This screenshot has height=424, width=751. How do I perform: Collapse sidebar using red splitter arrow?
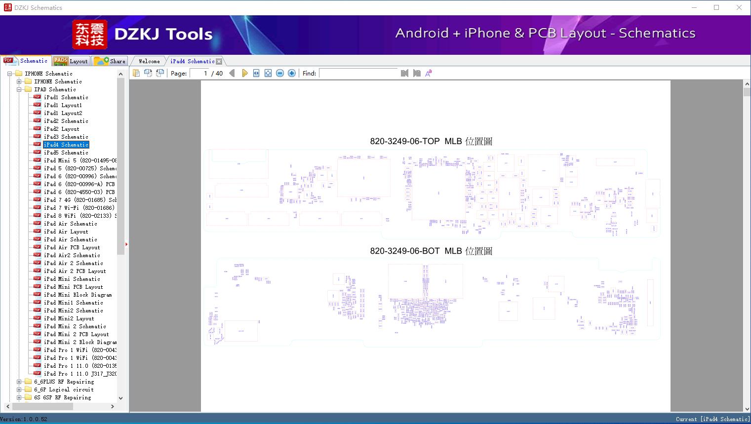pyautogui.click(x=126, y=244)
